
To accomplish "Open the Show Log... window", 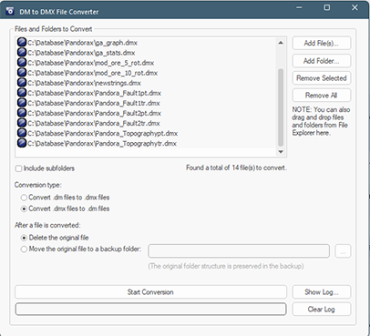I will [322, 292].
